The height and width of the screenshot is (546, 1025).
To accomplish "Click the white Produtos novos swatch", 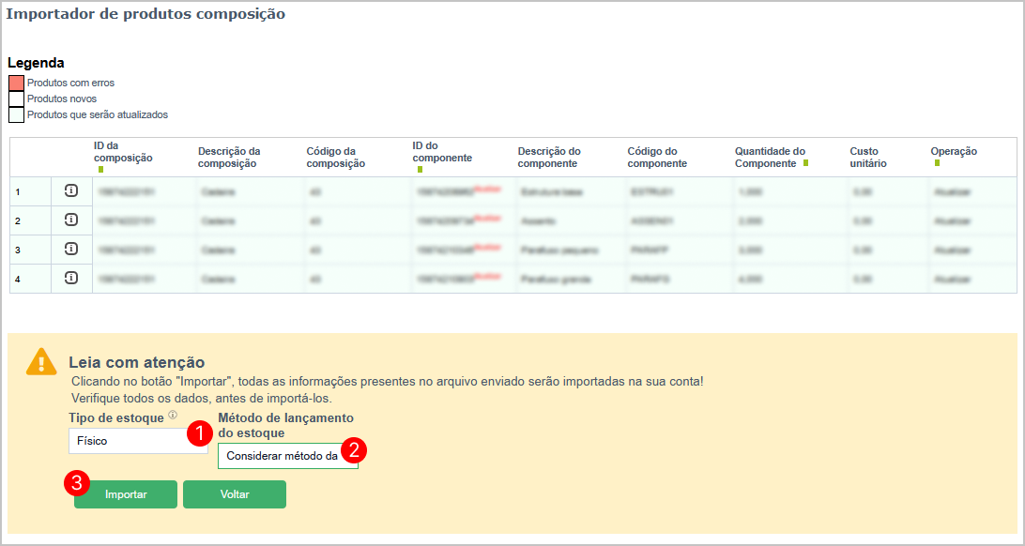I will click(x=16, y=99).
